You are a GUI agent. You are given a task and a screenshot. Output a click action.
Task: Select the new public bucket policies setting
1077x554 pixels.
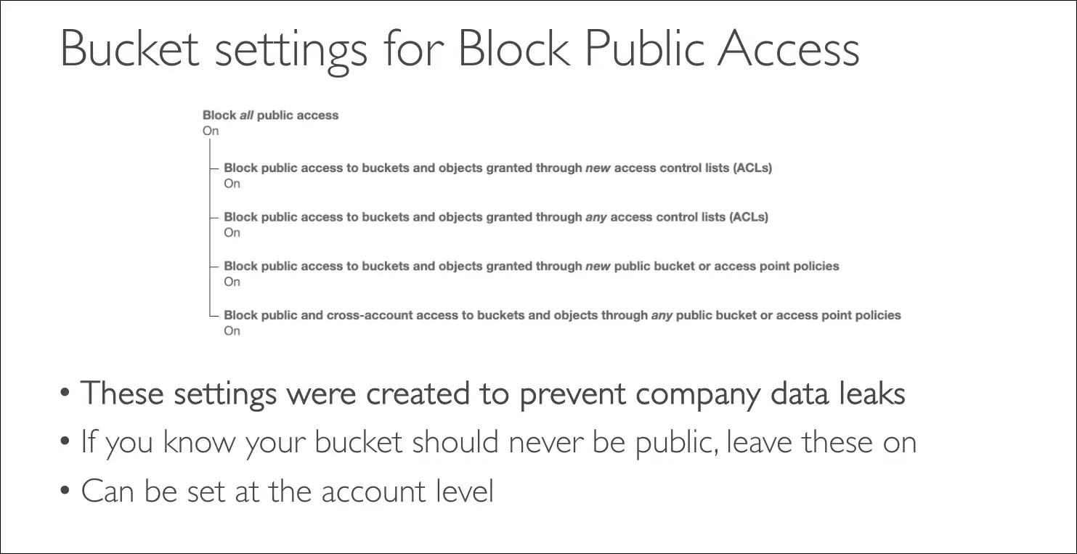coord(531,266)
